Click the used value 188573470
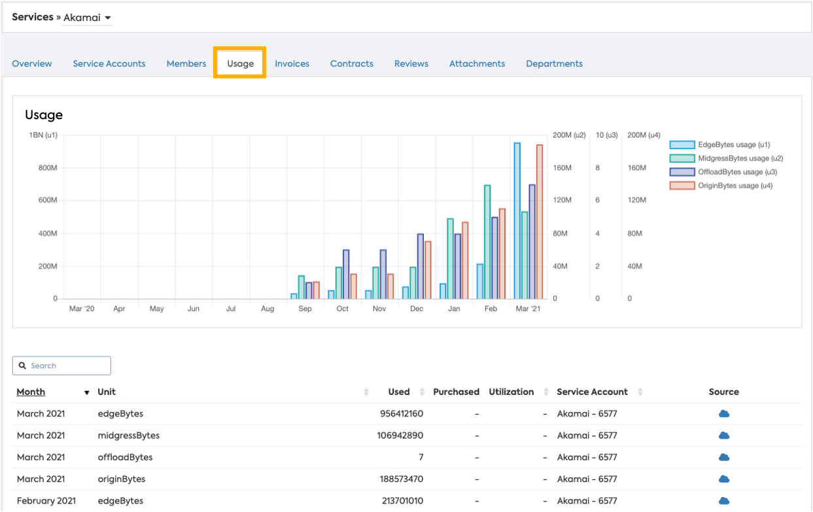This screenshot has width=813, height=512. (402, 479)
